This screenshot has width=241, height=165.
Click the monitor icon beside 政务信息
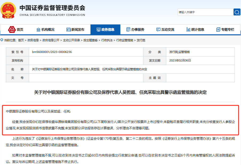coord(98,30)
